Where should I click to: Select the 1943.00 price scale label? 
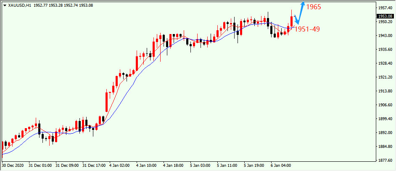(x=385, y=36)
